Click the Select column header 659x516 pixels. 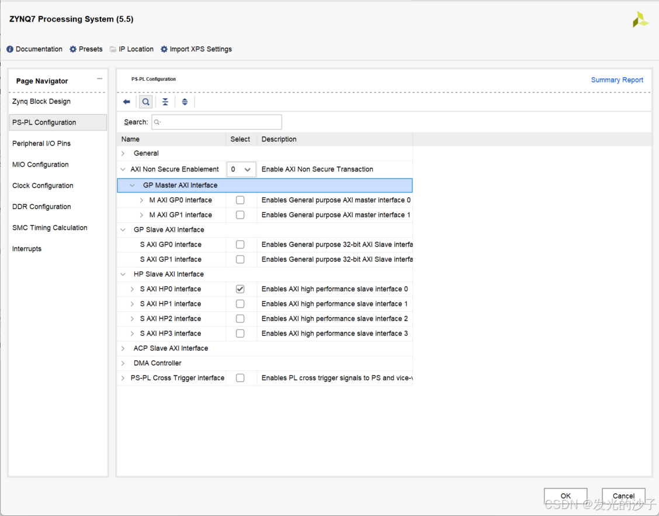(x=241, y=139)
